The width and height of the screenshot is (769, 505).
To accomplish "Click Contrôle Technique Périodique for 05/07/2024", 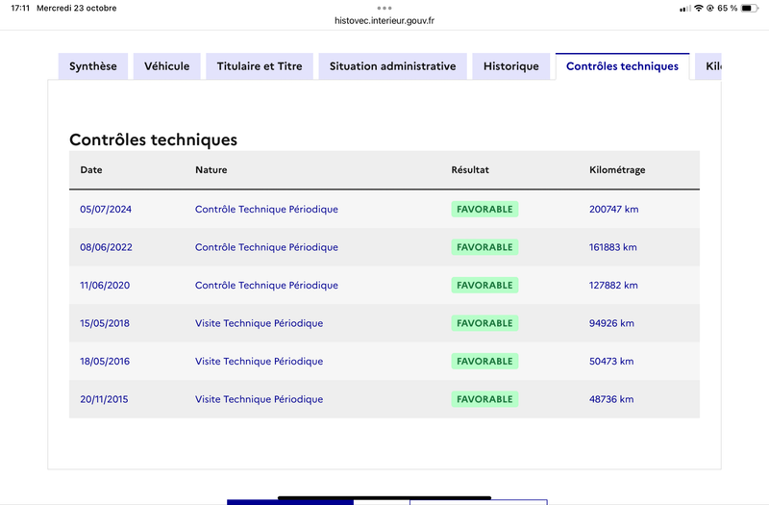I will click(x=266, y=209).
